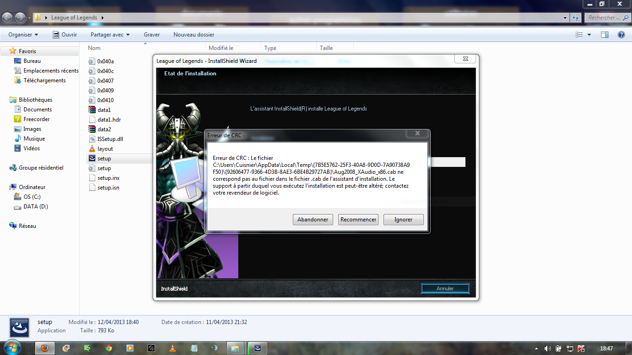Toggle the preview pane icon
632x355 pixels.
click(605, 35)
